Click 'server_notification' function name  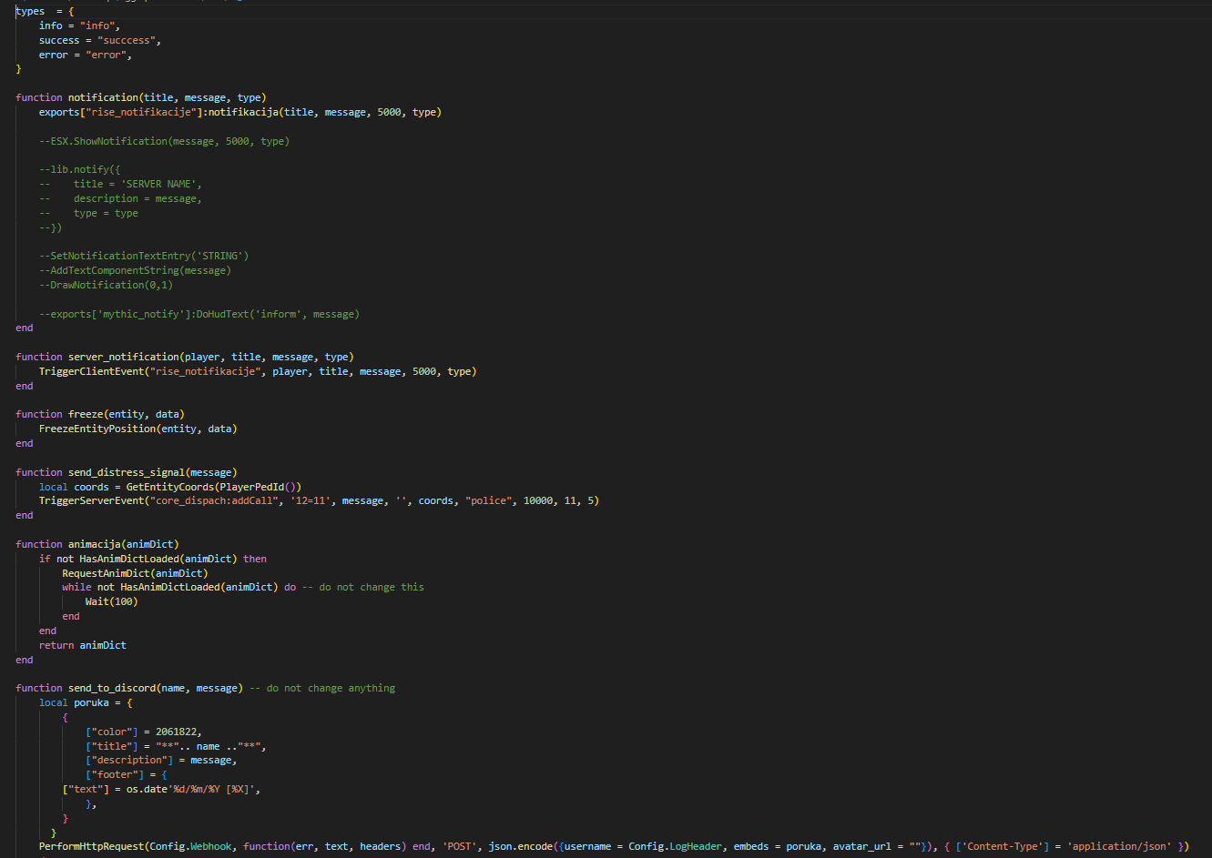[x=124, y=357]
